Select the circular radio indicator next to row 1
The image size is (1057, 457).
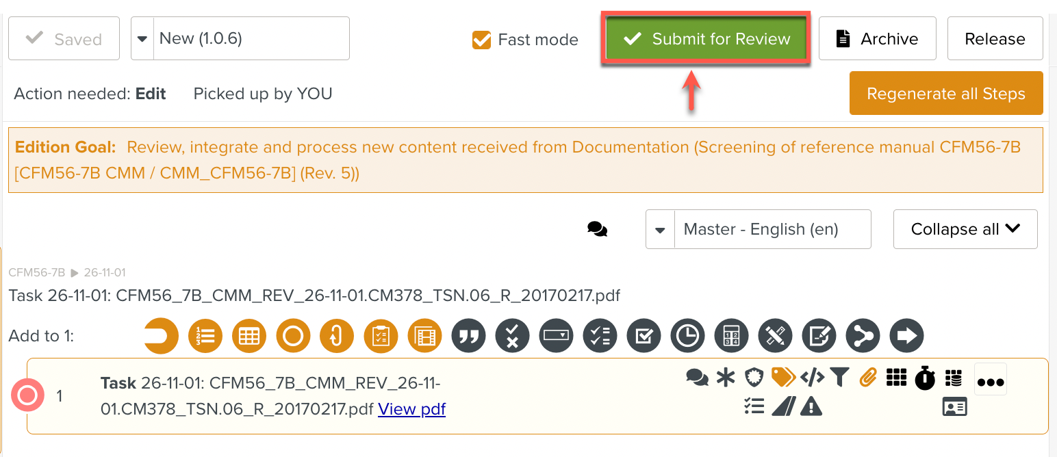pyautogui.click(x=27, y=395)
